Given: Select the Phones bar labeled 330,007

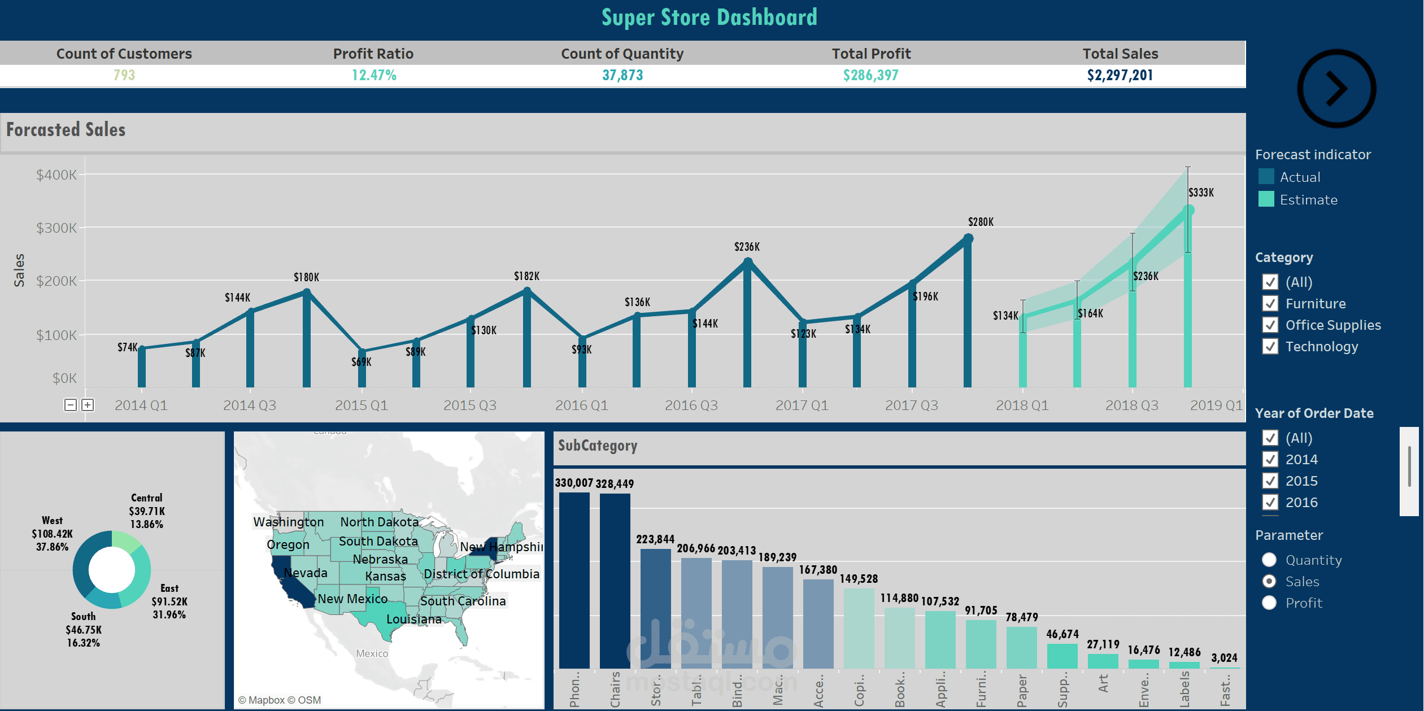Looking at the screenshot, I should (x=574, y=581).
